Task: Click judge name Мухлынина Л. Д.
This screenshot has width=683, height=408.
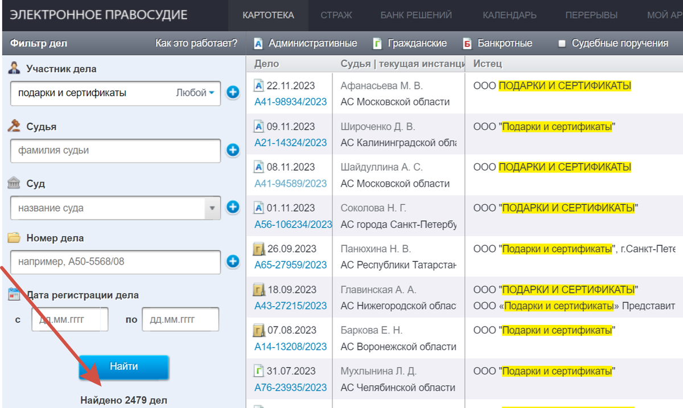Action: click(x=378, y=371)
